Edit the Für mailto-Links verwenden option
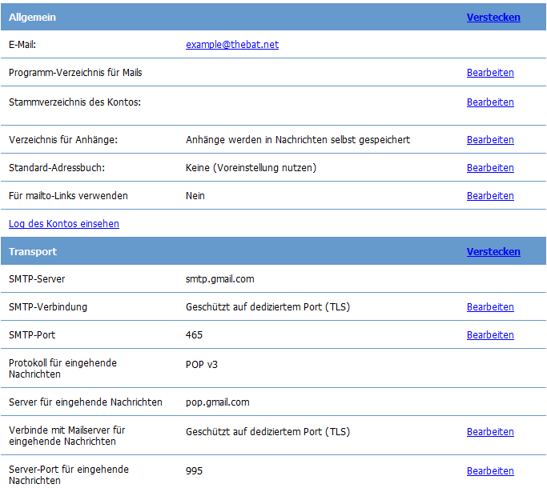The height and width of the screenshot is (488, 547). pyautogui.click(x=490, y=195)
